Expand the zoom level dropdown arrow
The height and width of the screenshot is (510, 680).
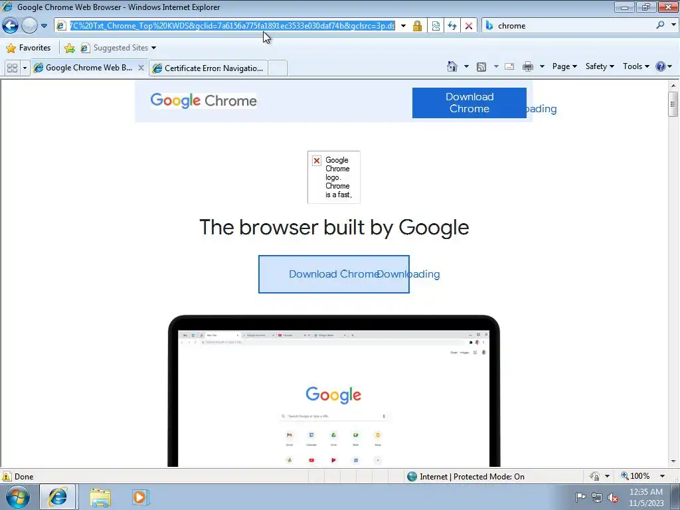tap(662, 476)
